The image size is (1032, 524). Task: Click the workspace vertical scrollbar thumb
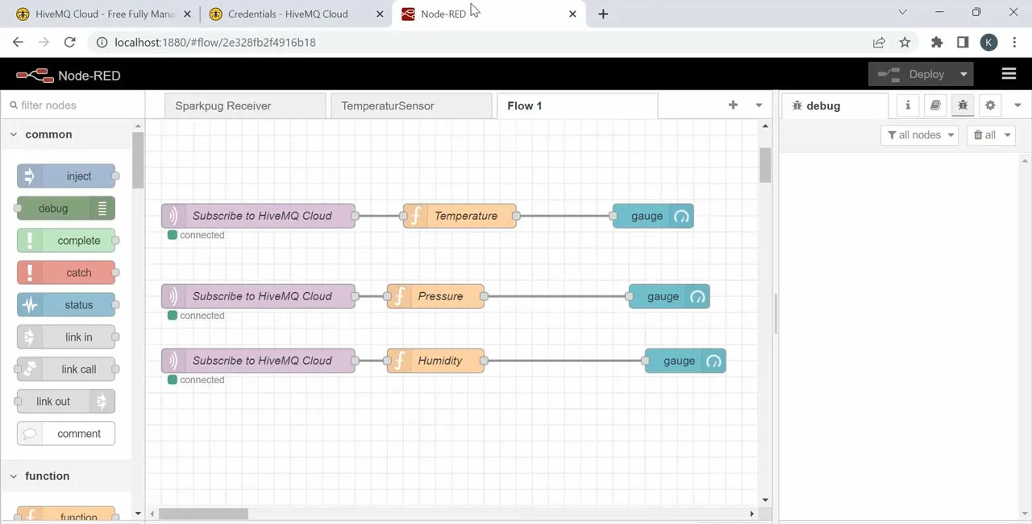[x=764, y=165]
